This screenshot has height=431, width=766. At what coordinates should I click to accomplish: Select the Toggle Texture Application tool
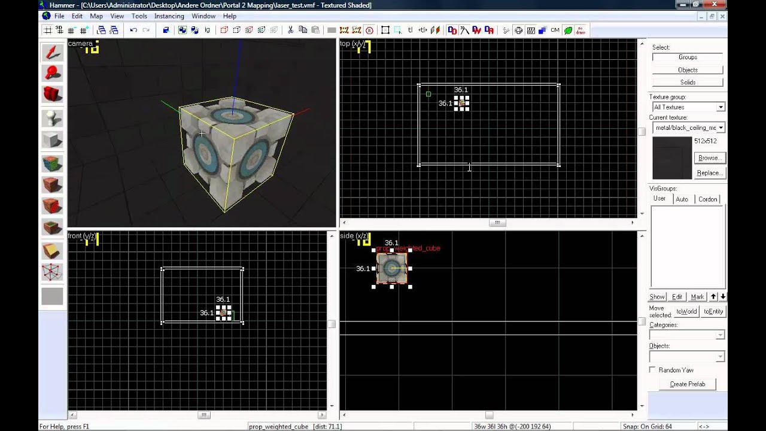53,163
